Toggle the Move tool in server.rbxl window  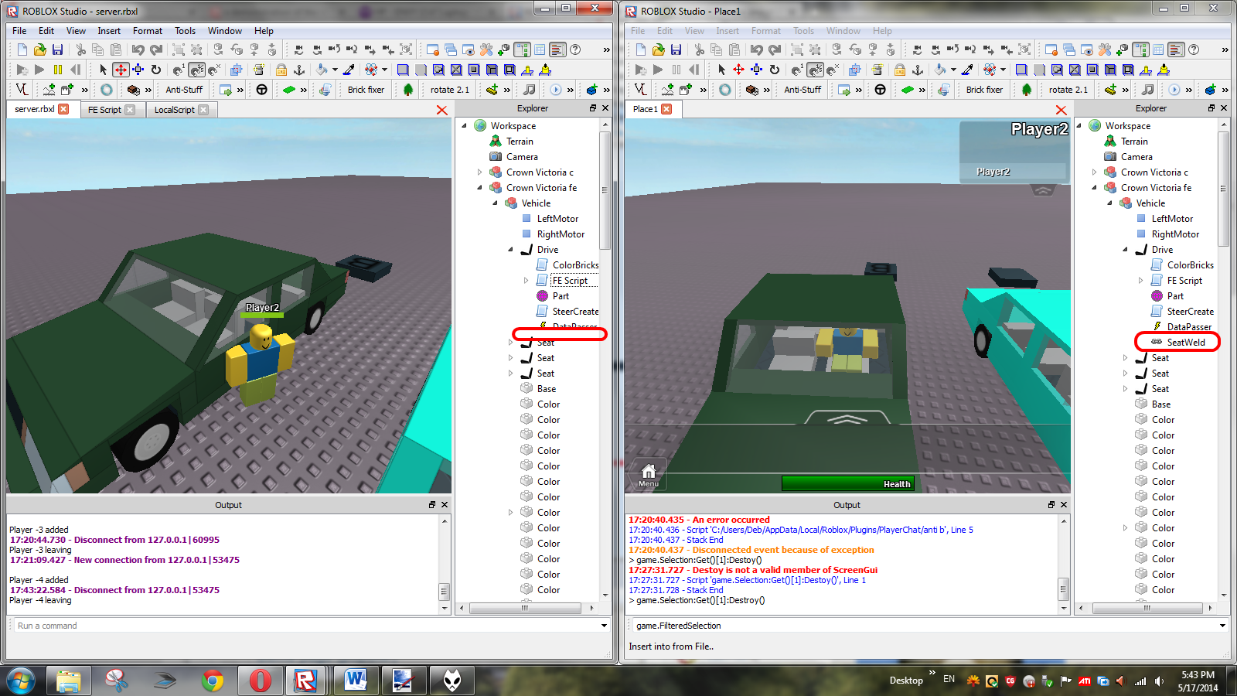click(121, 70)
